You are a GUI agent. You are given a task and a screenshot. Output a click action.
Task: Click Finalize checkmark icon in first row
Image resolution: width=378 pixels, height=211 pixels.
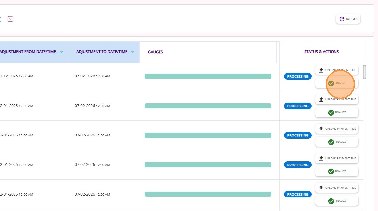pyautogui.click(x=331, y=83)
